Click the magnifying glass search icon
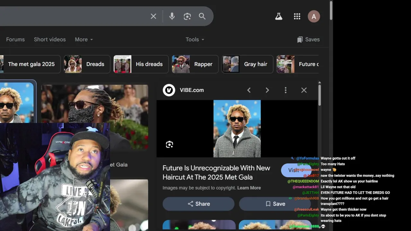The image size is (411, 231). coord(202,16)
